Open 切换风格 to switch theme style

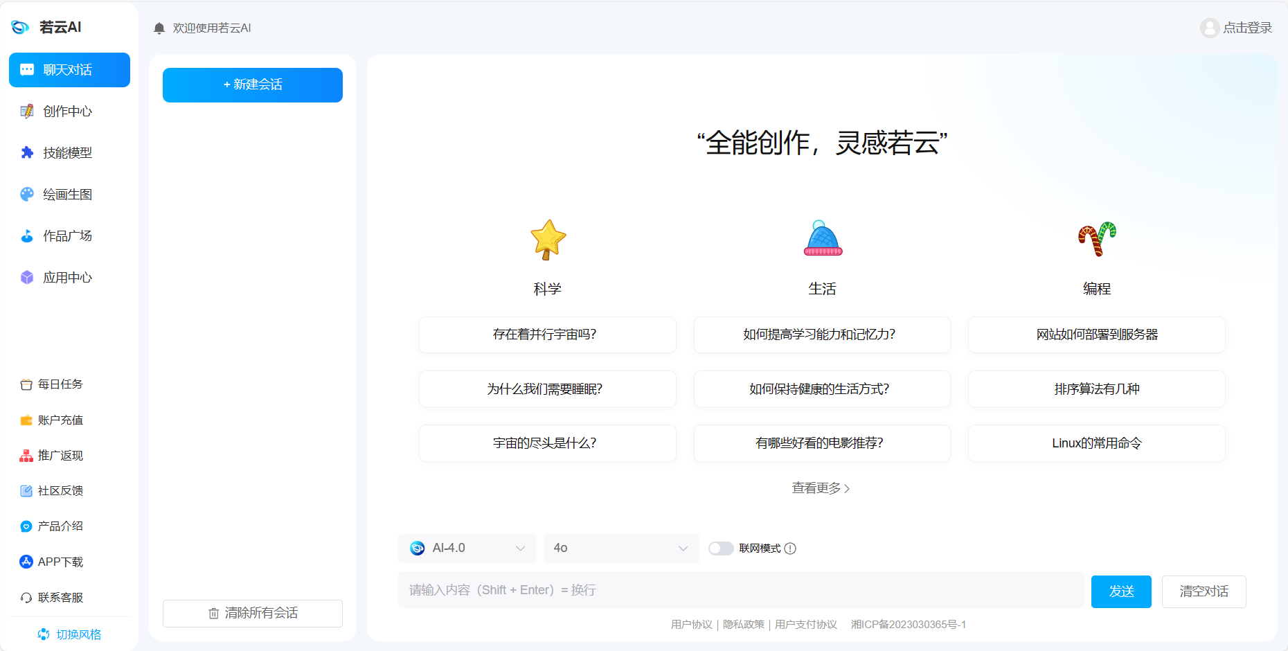point(69,633)
